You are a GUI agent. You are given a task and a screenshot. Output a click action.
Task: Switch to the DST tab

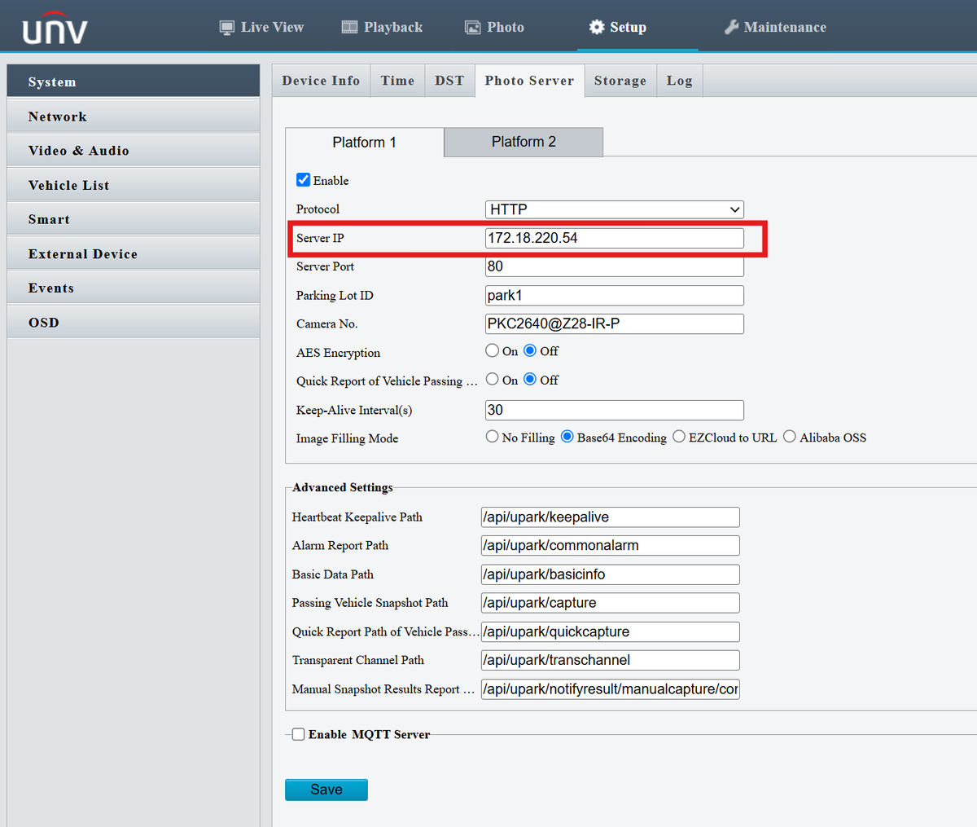(x=449, y=81)
